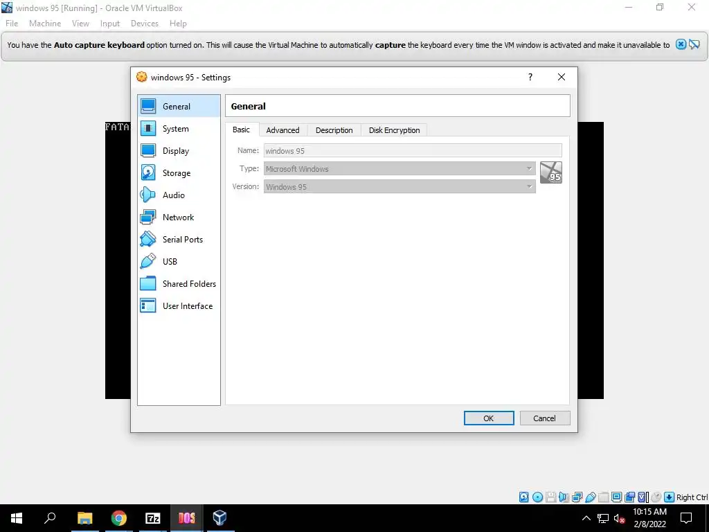Image resolution: width=709 pixels, height=532 pixels.
Task: Click floppy disk icon in VM status bar
Action: [550, 497]
